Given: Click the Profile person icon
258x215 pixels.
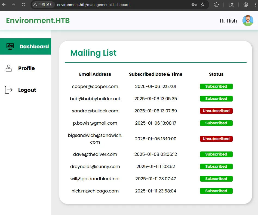Looking at the screenshot, I should click(9, 68).
